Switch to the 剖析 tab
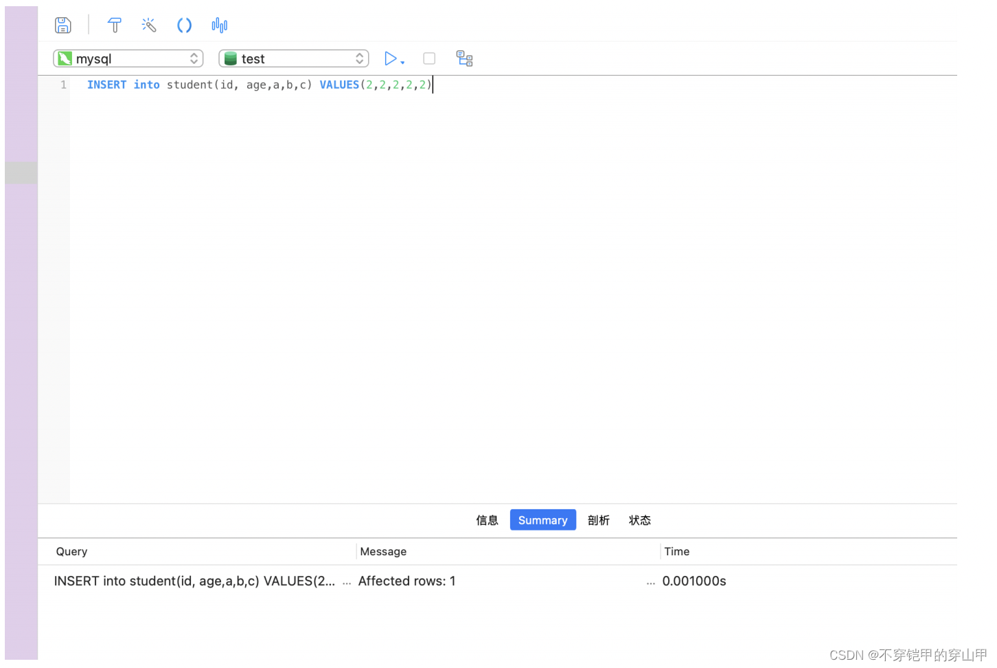The height and width of the screenshot is (668, 997). point(599,520)
